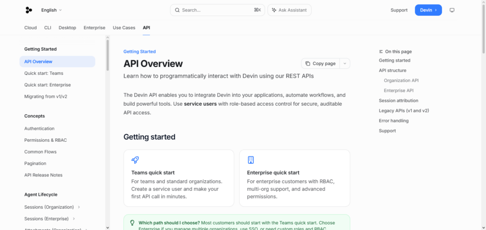
Task: Jump to Enterprise API in page outline
Action: [399, 91]
